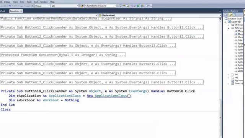Open the Debug menu
245x138 pixels.
tap(7, 2)
